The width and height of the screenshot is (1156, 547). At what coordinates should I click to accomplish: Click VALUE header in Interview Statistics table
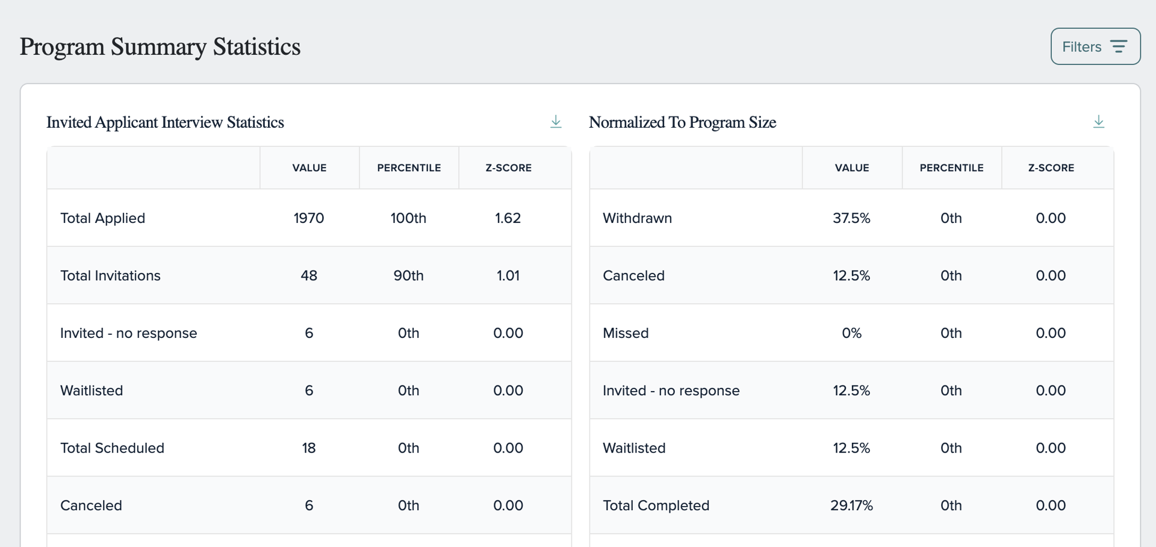(309, 168)
